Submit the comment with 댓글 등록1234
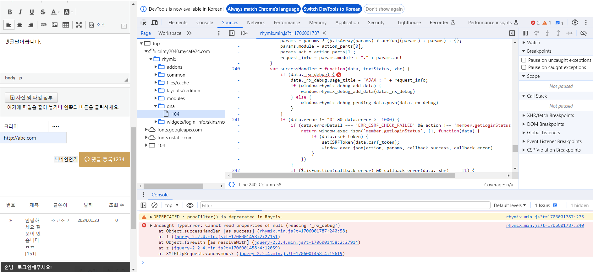The width and height of the screenshot is (593, 272). [x=105, y=159]
